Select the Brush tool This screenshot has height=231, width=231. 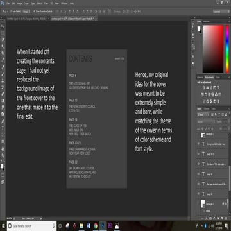3,74
